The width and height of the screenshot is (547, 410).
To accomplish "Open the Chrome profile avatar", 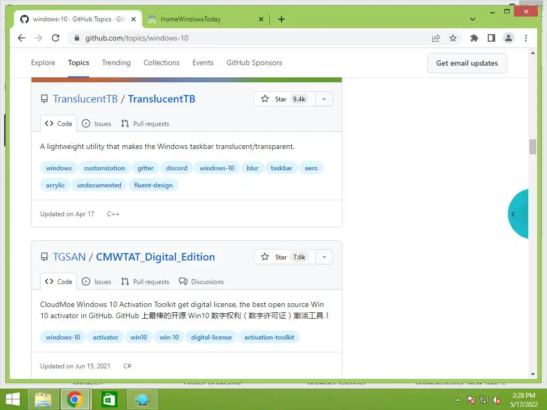I will click(509, 38).
